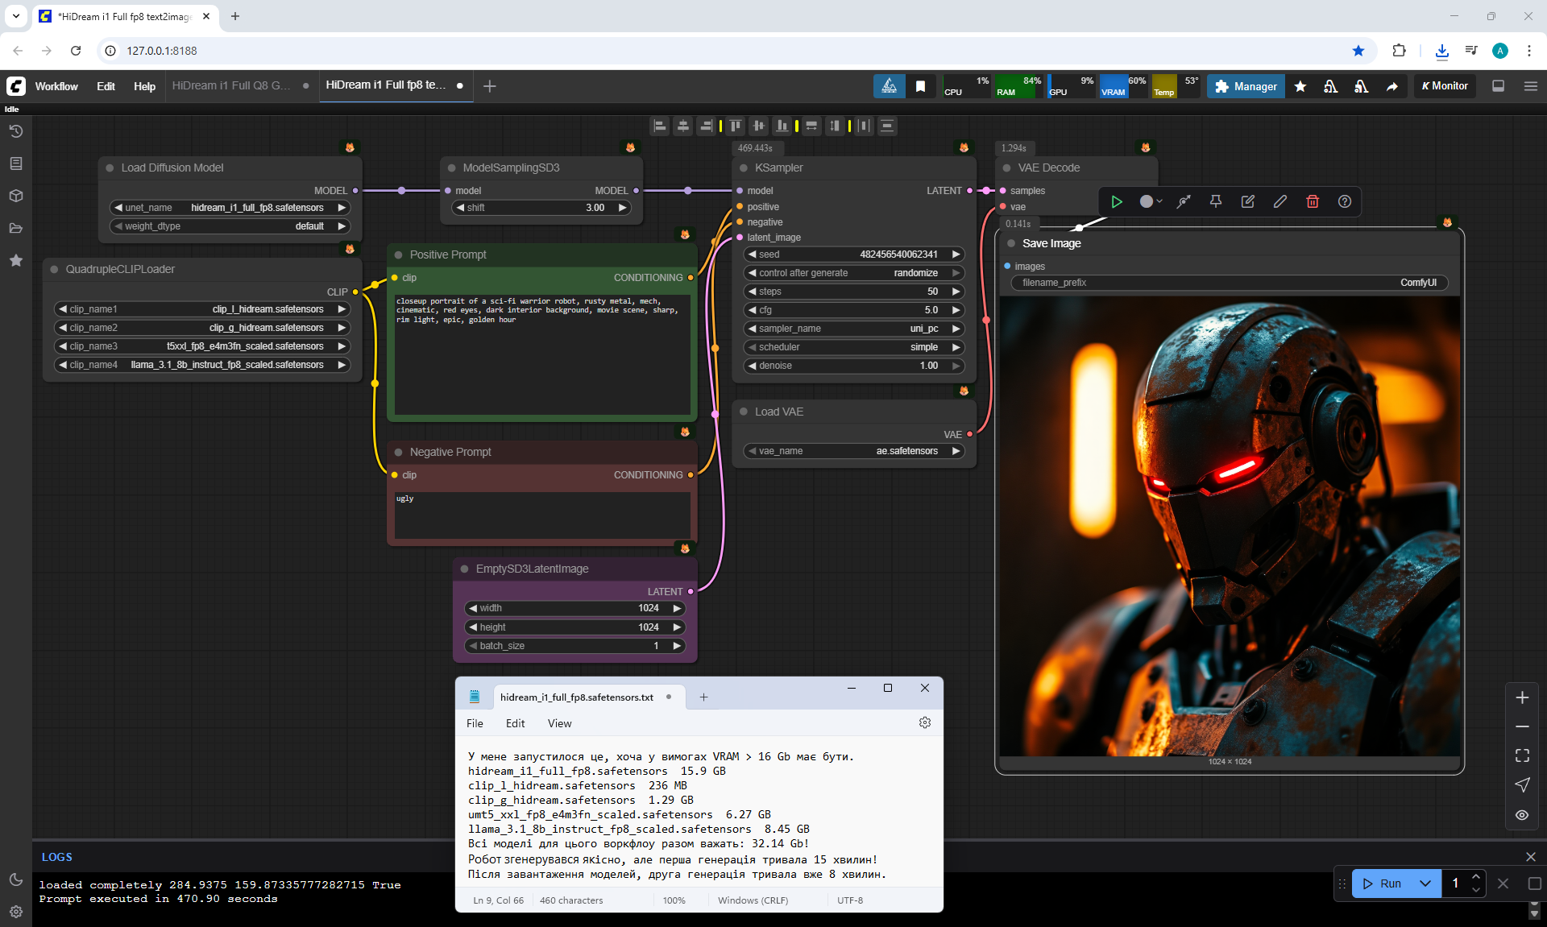The image size is (1547, 927).
Task: Click the bookmark icon in top toolbar
Action: [x=920, y=86]
